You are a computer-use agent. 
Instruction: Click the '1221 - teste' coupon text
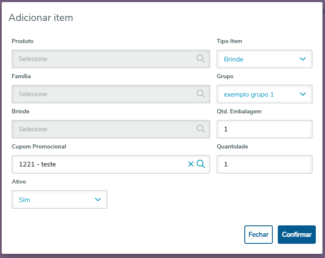click(38, 164)
